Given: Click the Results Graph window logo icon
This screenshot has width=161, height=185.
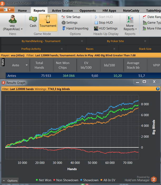Looking at the screenshot, I should click(3, 83).
